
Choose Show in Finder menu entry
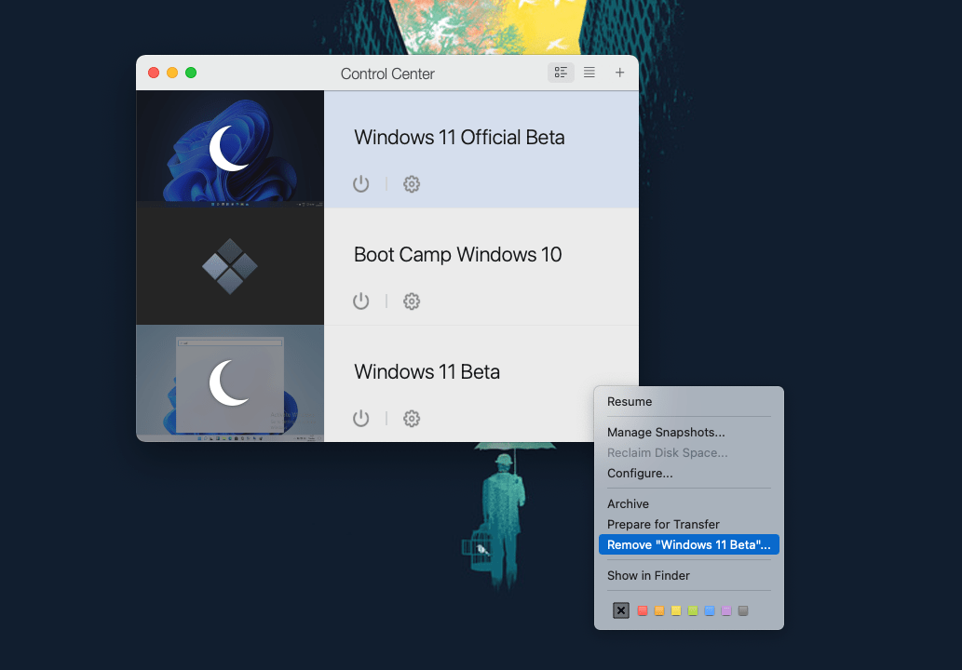coord(689,576)
